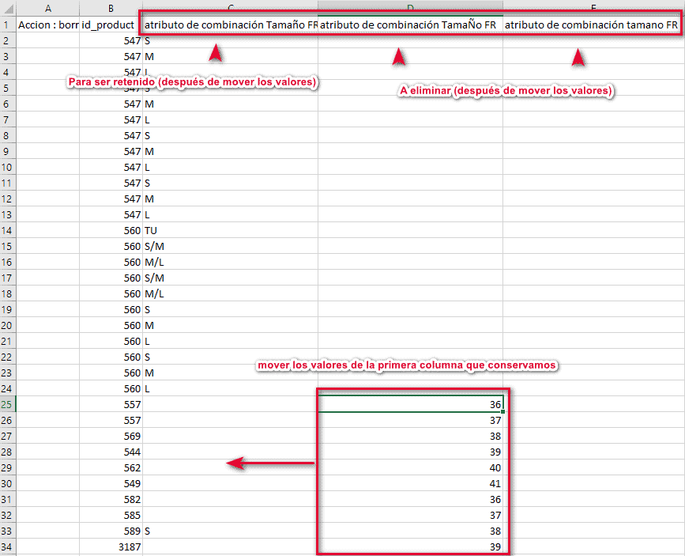Click the column D header
The height and width of the screenshot is (556, 685).
410,8
